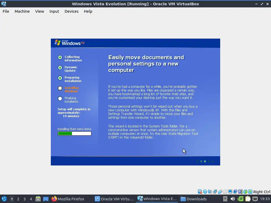Switch to Mozilla Firefox in taskbar
271x203 pixels.
[x=68, y=199]
